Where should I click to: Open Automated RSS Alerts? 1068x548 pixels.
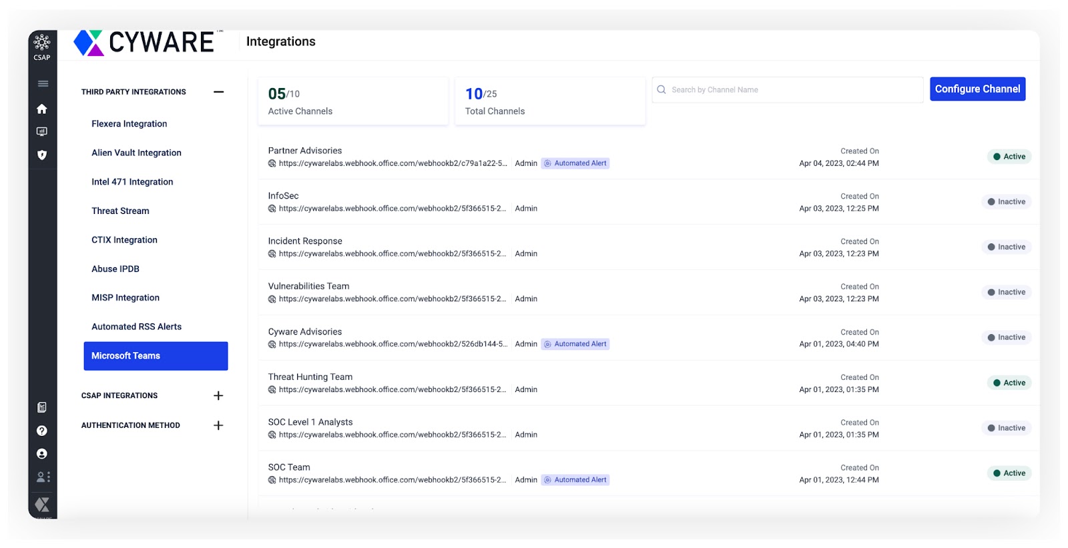click(136, 327)
